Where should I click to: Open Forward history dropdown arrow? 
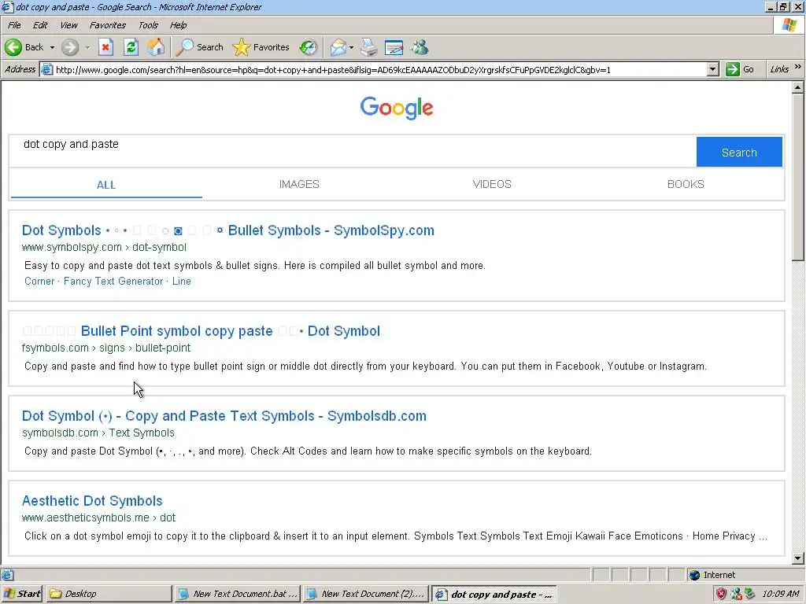click(88, 47)
